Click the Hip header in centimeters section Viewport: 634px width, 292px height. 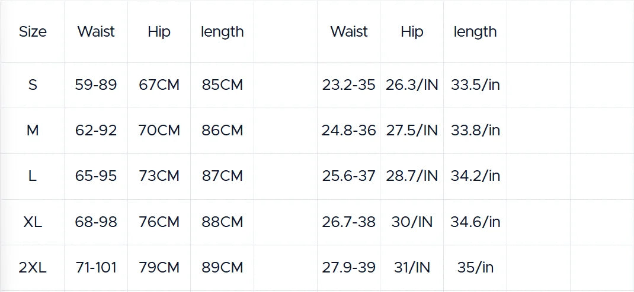tap(159, 32)
